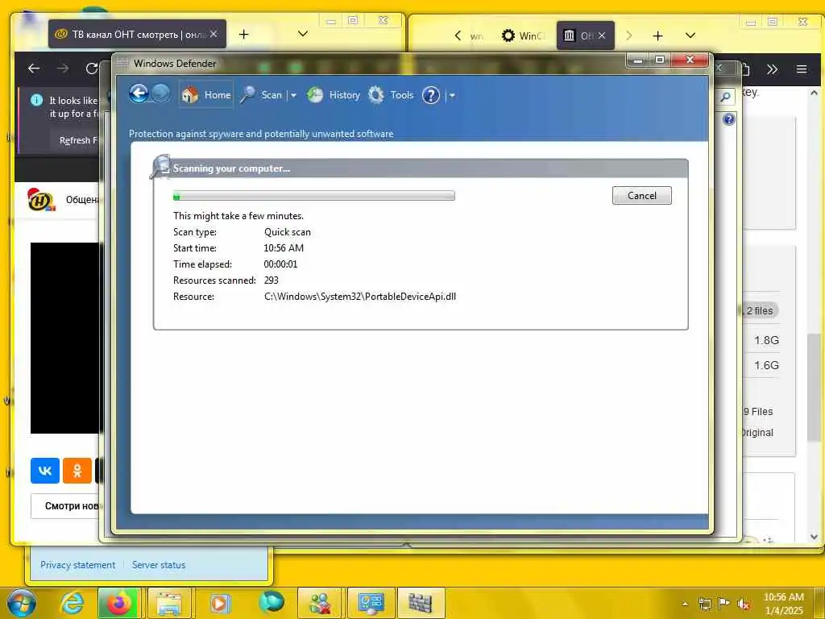Screen dimensions: 825x619
Task: Click the resources scanned count 293
Action: coord(271,280)
